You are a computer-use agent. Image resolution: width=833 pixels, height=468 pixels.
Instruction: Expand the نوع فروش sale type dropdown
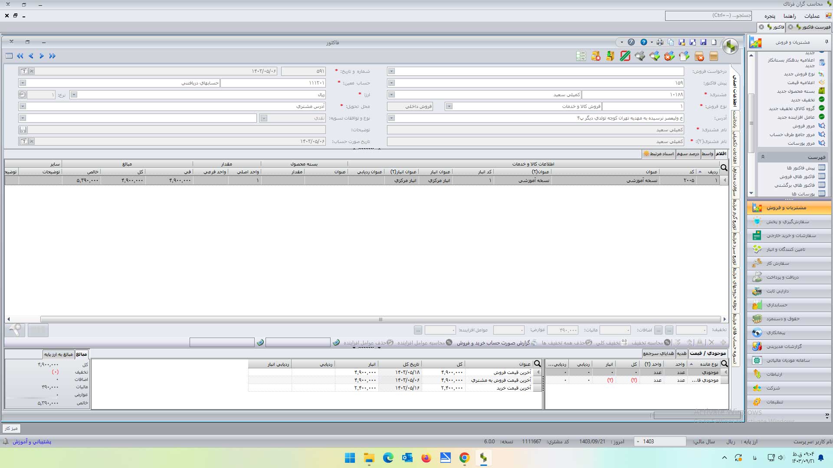pos(449,106)
